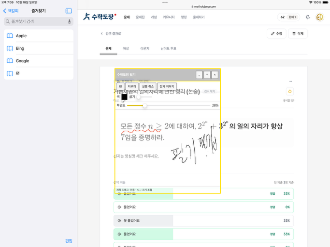
Task: Click the 62 points badge
Action: 288,17
